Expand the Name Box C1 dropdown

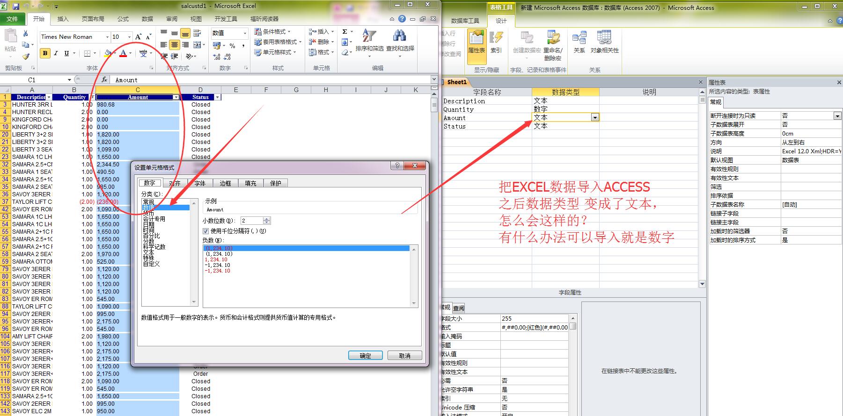point(69,80)
